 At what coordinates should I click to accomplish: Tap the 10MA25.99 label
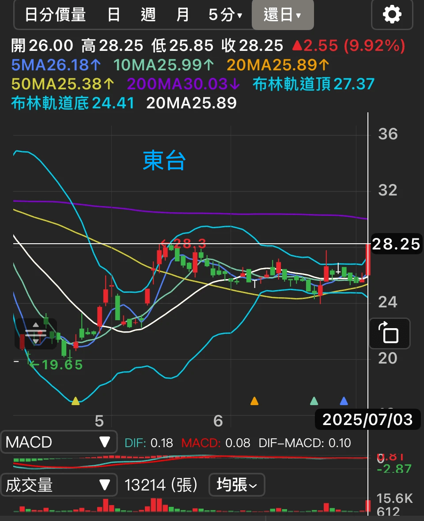pos(163,65)
